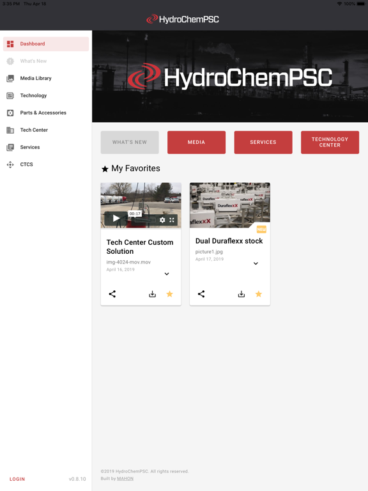This screenshot has height=491, width=368.
Task: Open video settings gear on the thumbnail
Action: click(x=162, y=220)
